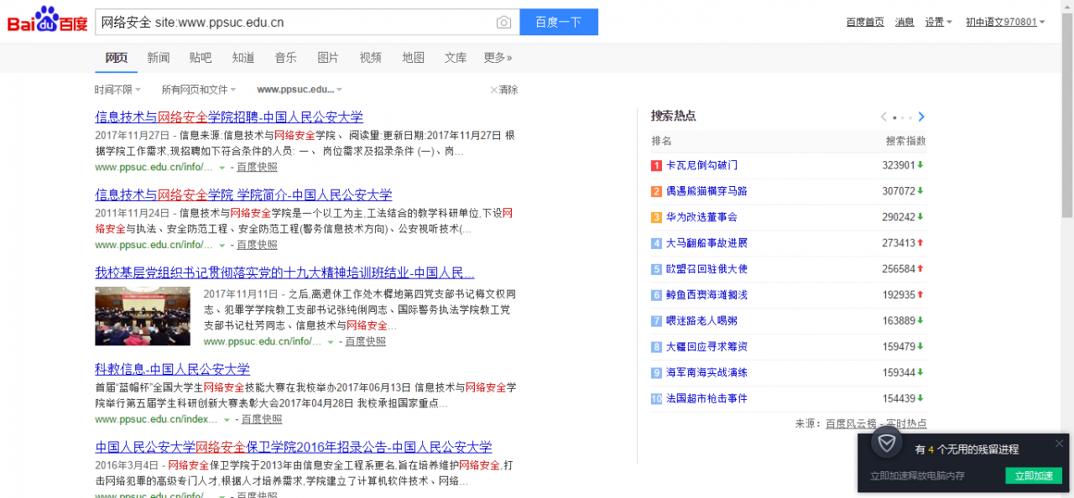Viewport: 1074px width, 498px height.
Task: Close the residual process popup
Action: click(1059, 444)
